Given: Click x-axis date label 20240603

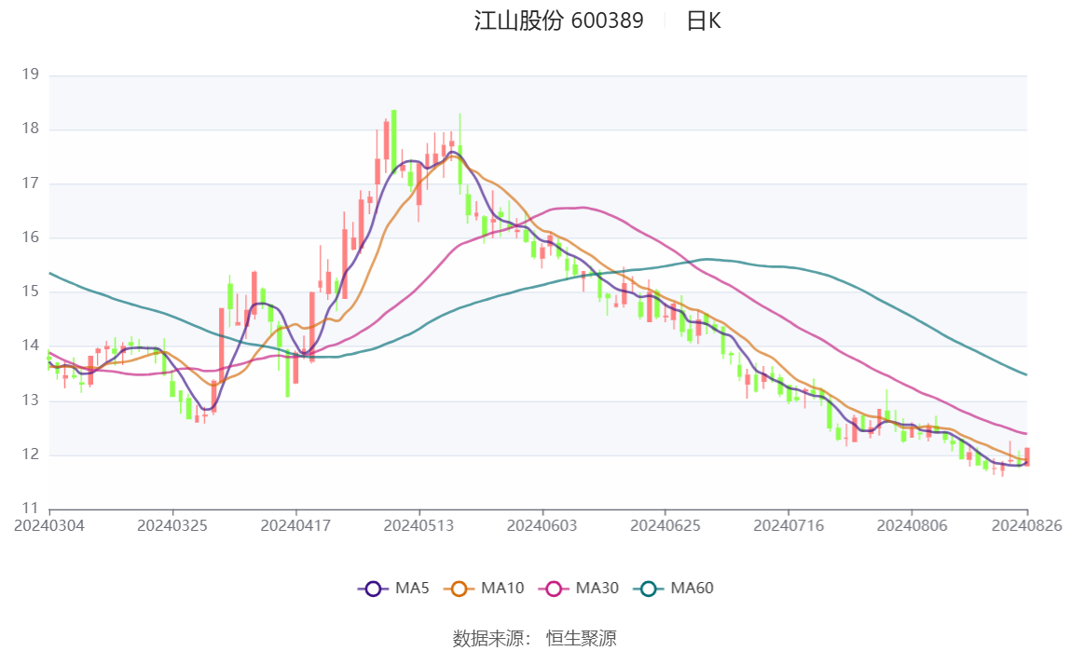Looking at the screenshot, I should tap(542, 525).
